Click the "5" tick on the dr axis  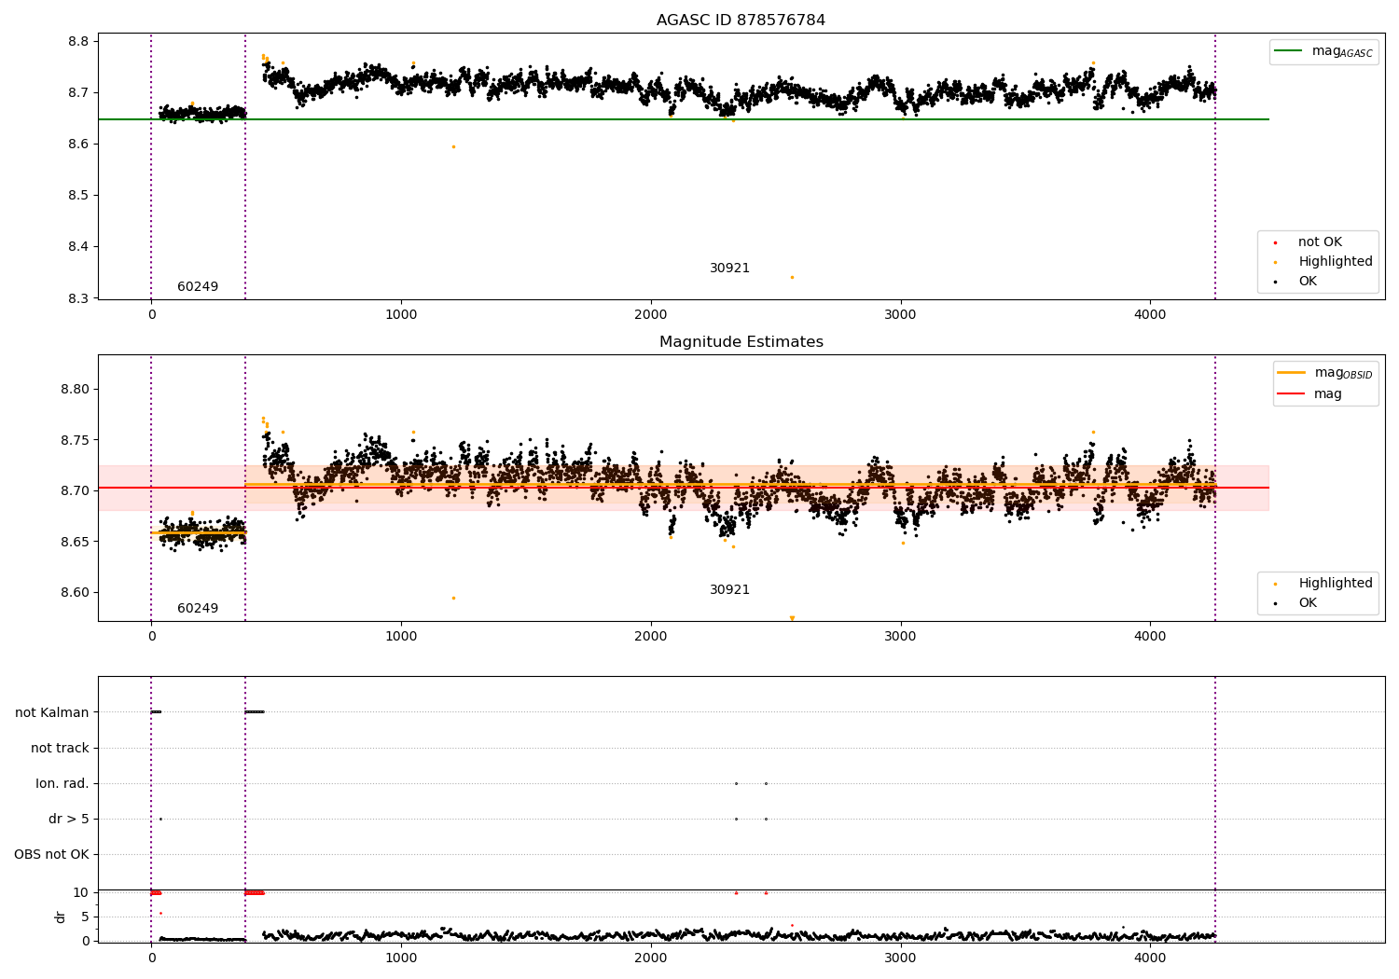(x=86, y=917)
